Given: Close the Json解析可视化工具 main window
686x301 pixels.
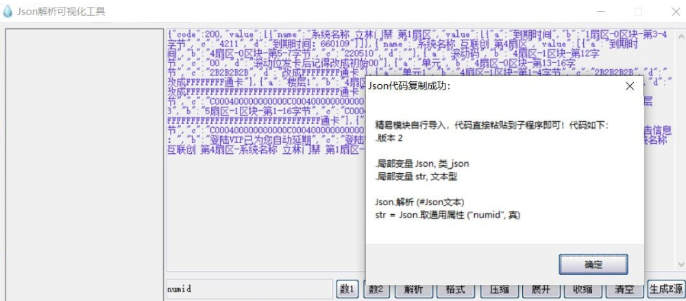Looking at the screenshot, I should (676, 12).
